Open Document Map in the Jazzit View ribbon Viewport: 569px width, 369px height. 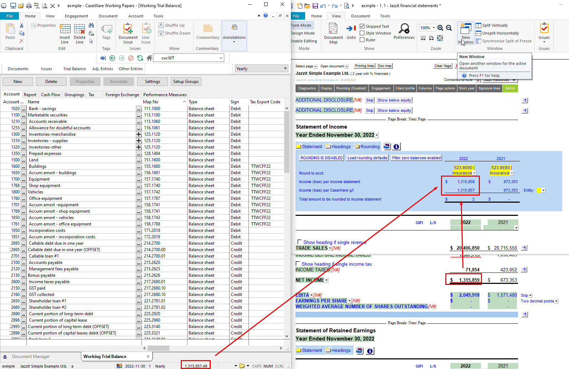coord(333,33)
